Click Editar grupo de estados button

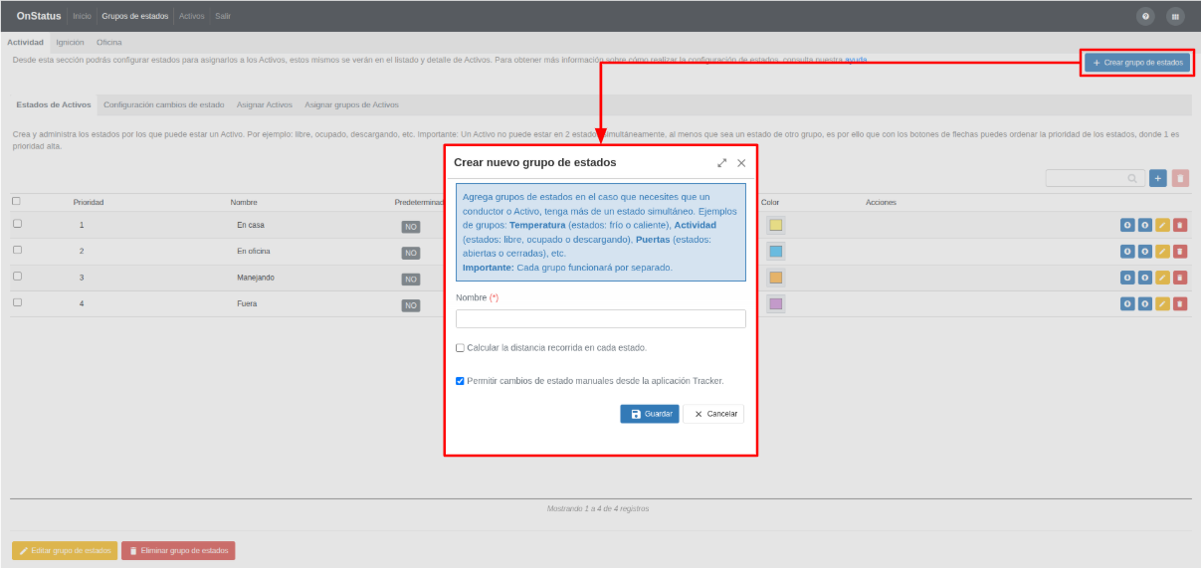click(65, 550)
